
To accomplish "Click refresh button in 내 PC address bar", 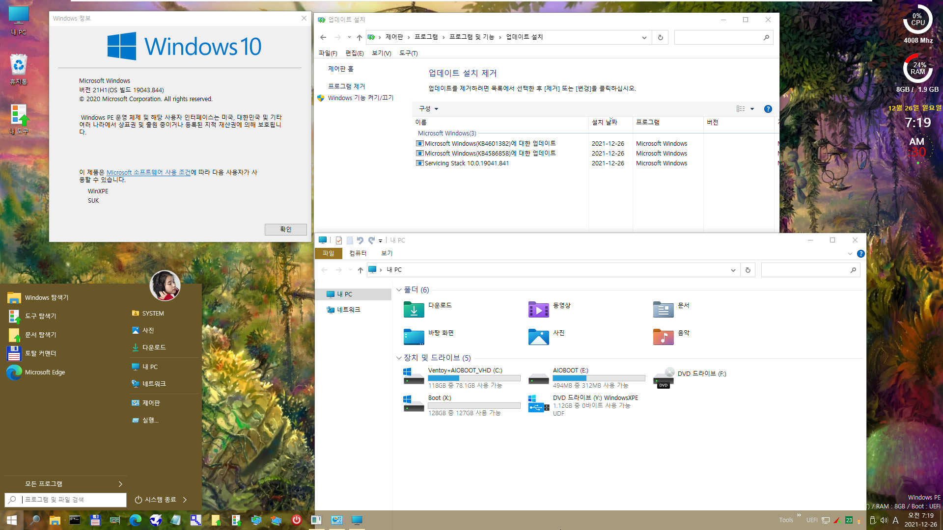I will (748, 270).
